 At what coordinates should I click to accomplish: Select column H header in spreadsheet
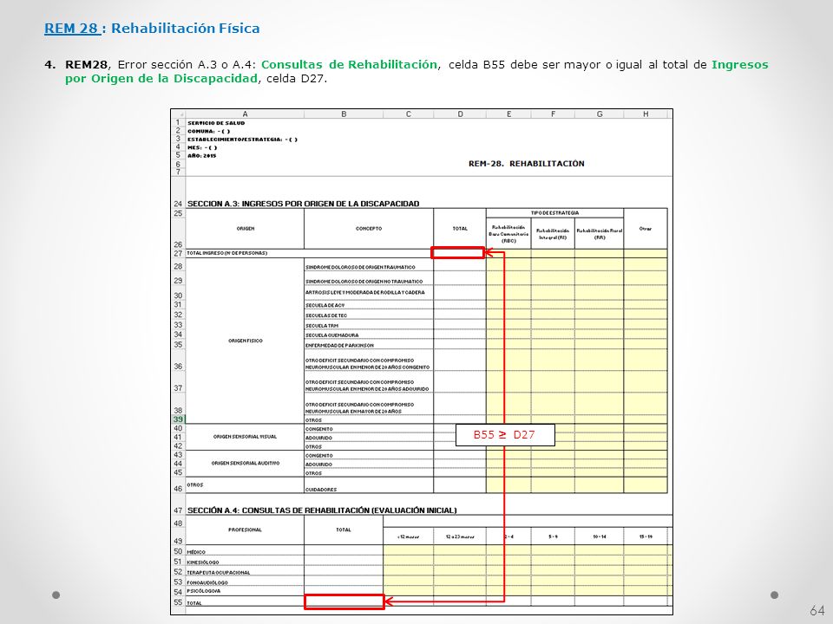pyautogui.click(x=646, y=114)
